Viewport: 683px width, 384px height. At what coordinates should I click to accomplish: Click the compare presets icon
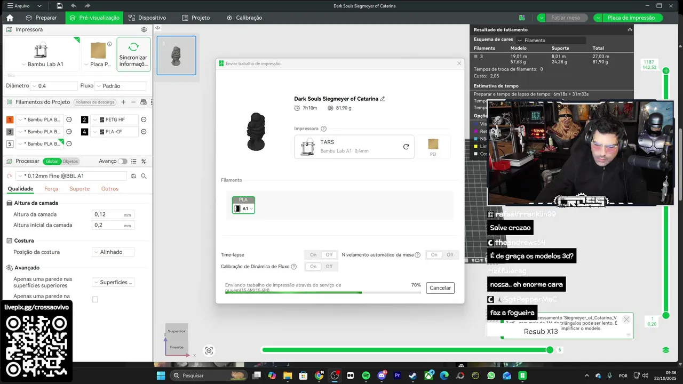pos(144,161)
